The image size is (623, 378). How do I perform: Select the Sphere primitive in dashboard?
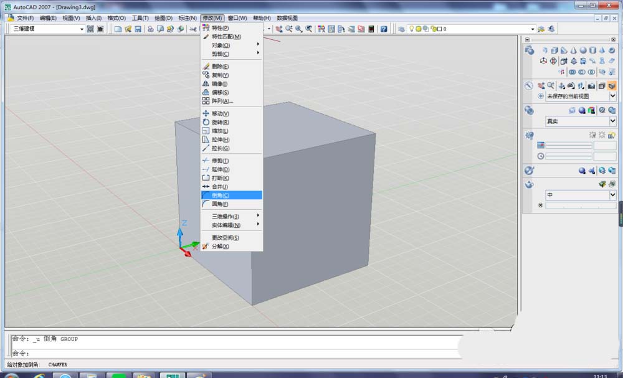(x=583, y=50)
